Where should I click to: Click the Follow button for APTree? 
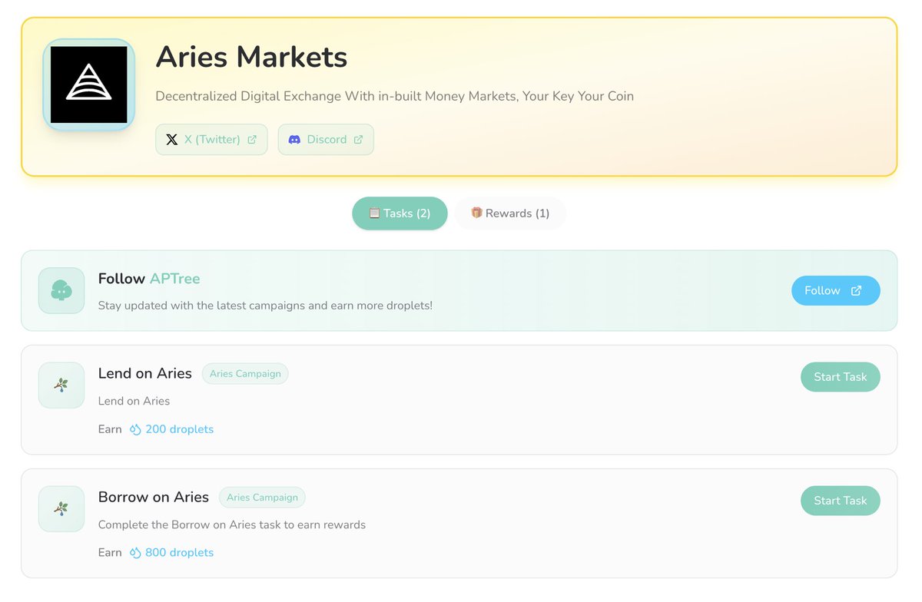(835, 290)
